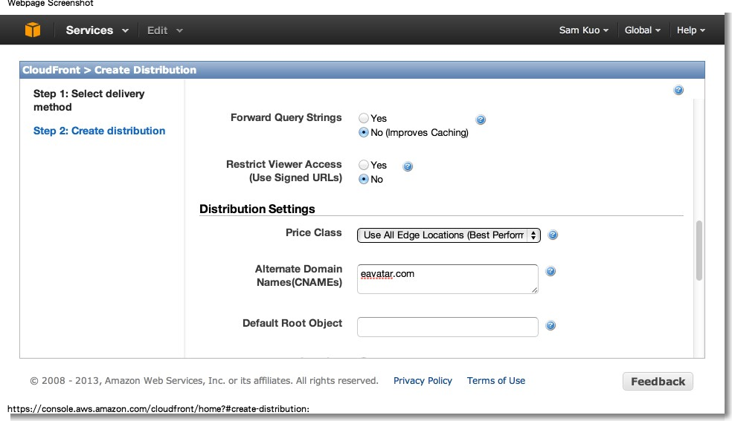Open help icon for Restrict Viewer Access
This screenshot has width=732, height=421.
pyautogui.click(x=408, y=166)
